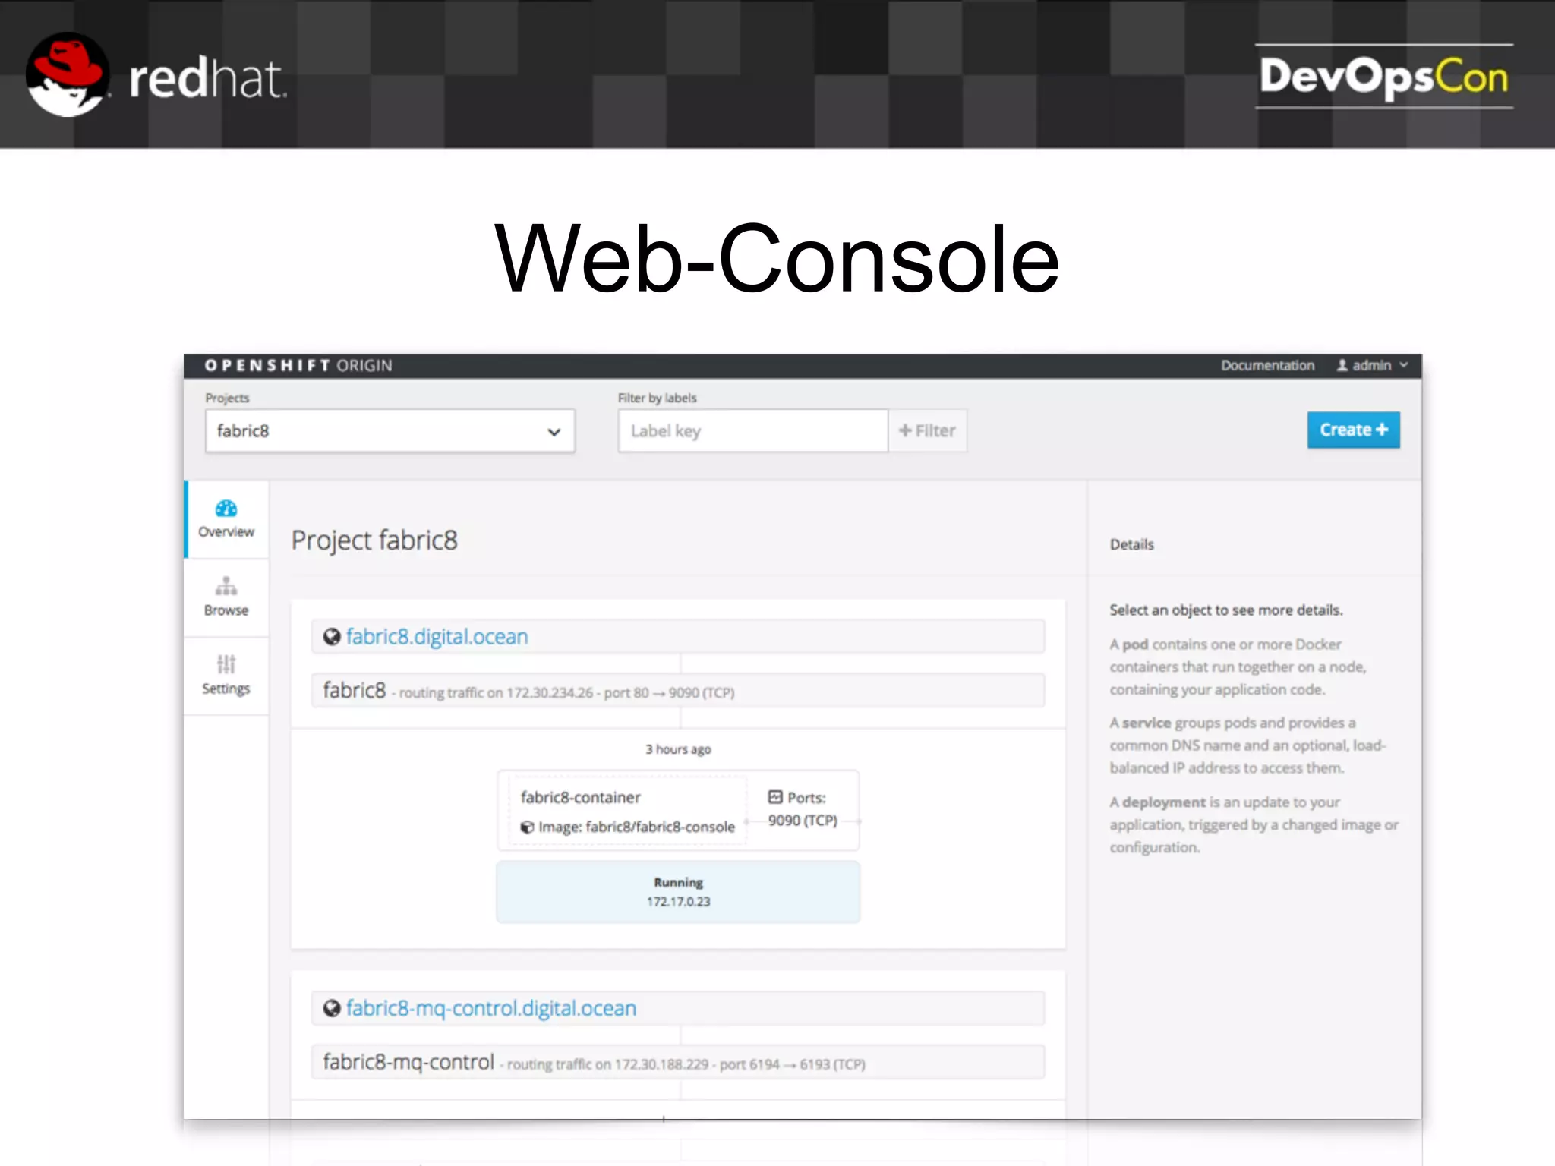Open the fabric8-mq-control.digital.ocean route link

tap(490, 1008)
